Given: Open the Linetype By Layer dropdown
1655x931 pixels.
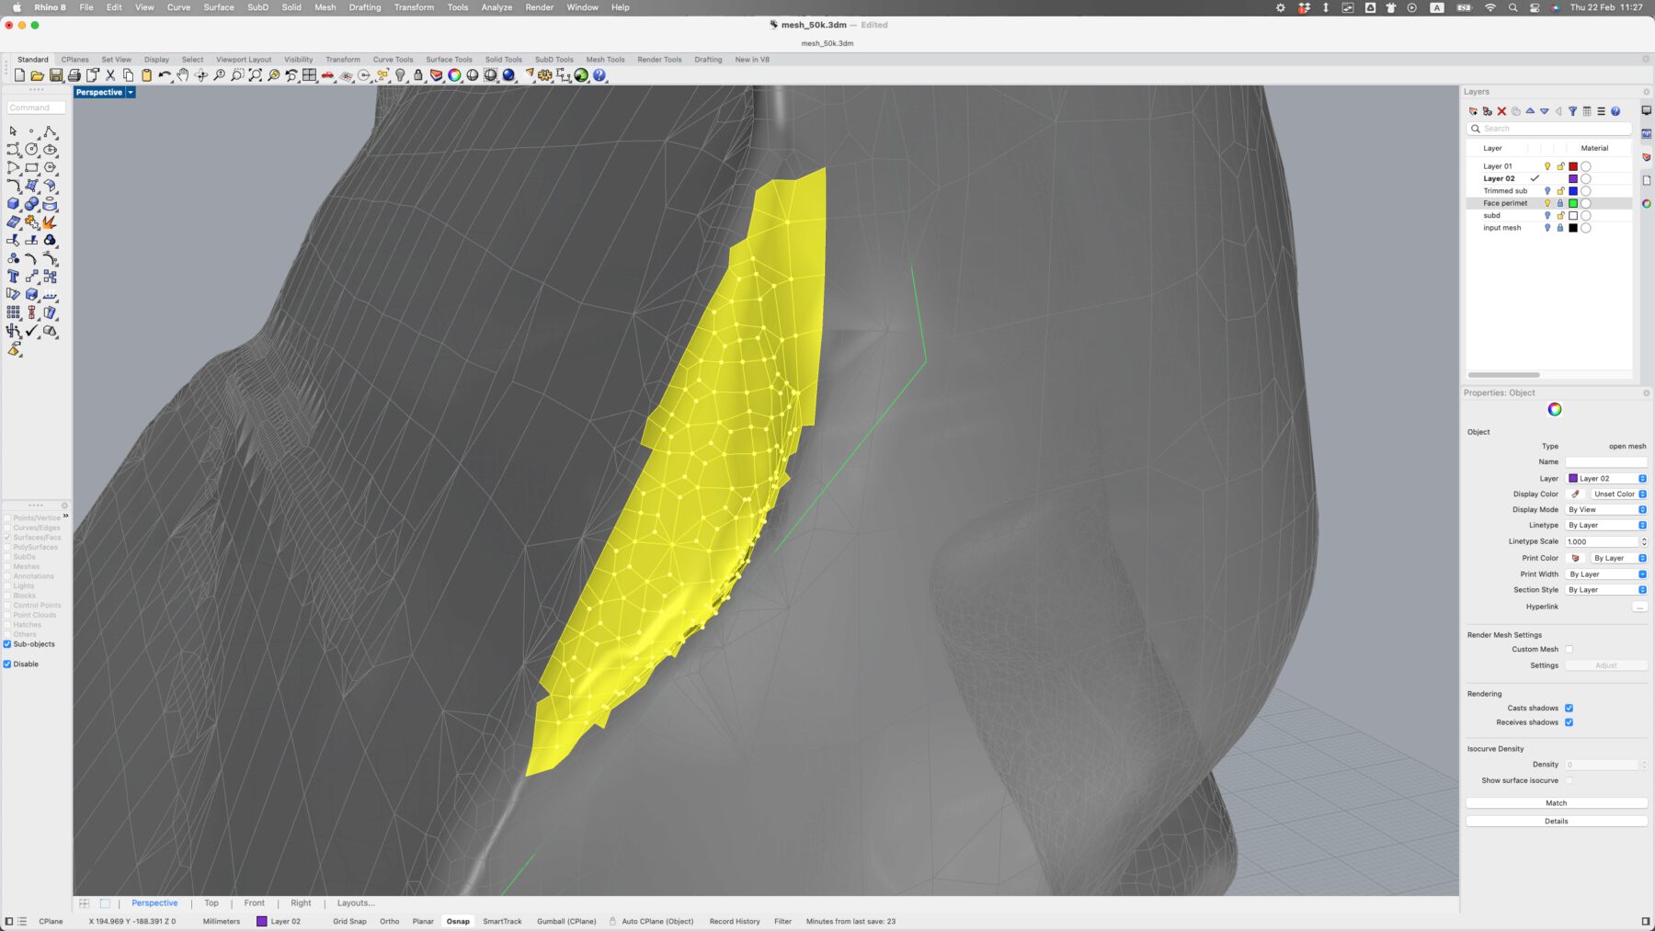Looking at the screenshot, I should pyautogui.click(x=1606, y=525).
